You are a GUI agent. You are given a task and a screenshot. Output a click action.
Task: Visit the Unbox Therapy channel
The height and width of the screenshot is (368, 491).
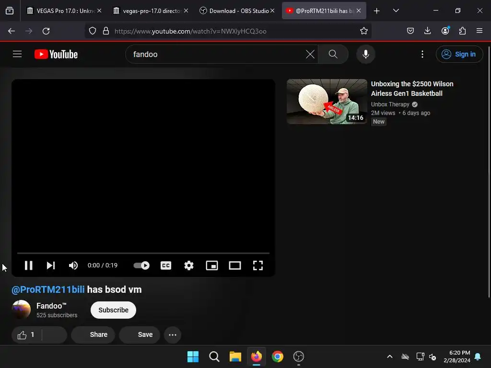point(390,104)
